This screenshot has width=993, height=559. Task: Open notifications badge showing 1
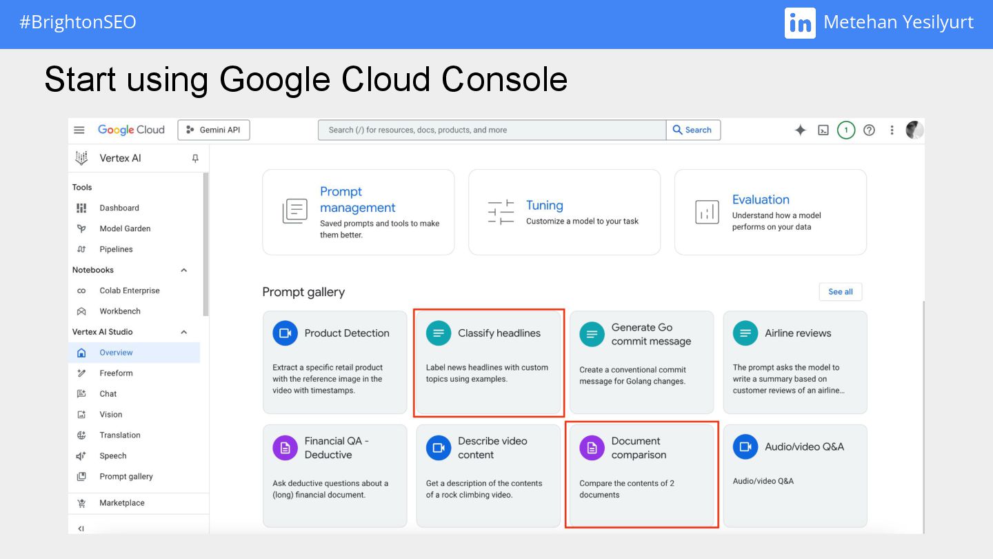point(846,130)
